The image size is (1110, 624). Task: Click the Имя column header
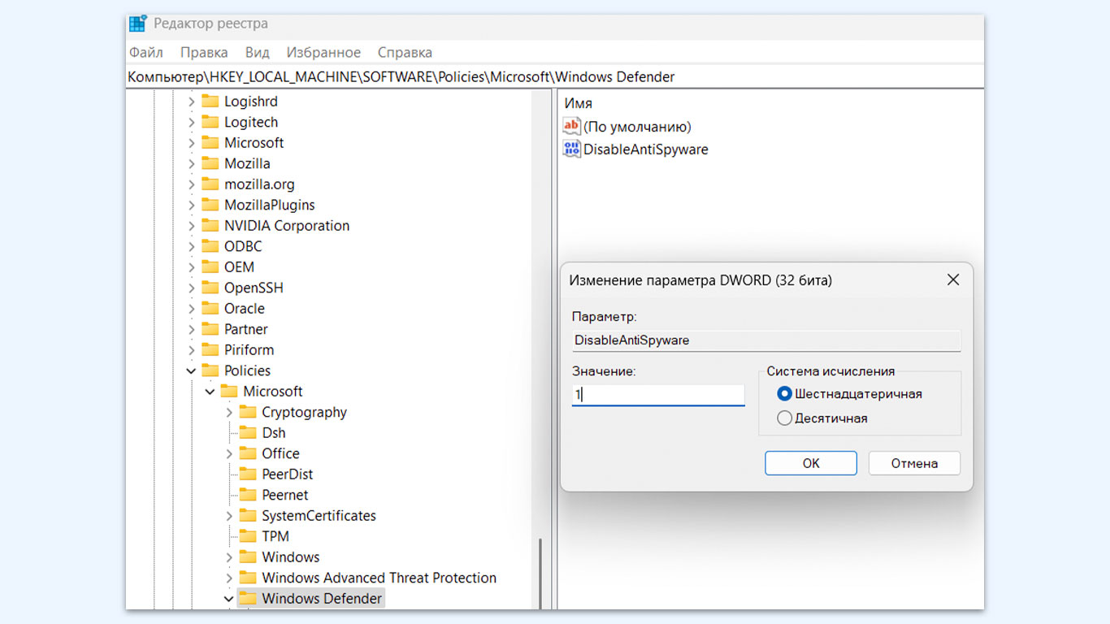pyautogui.click(x=579, y=103)
